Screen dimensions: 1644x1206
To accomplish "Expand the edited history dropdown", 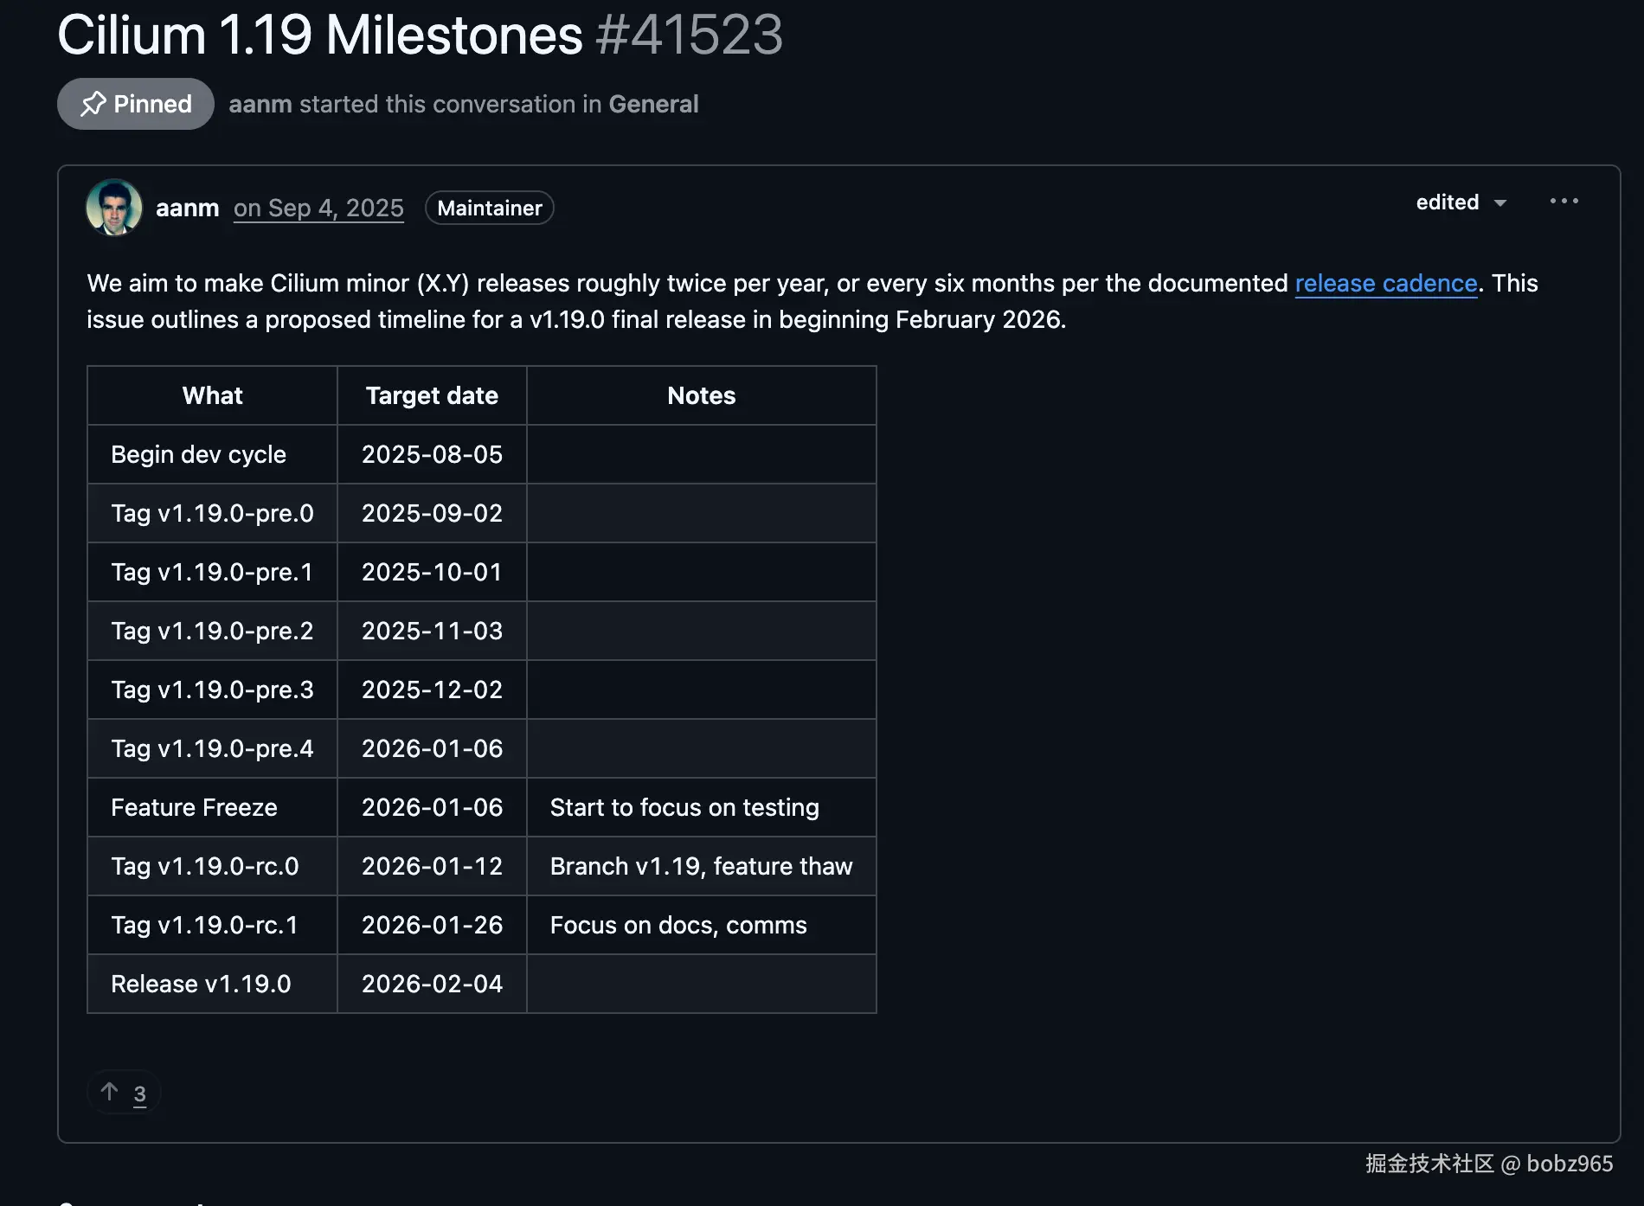I will (1461, 202).
